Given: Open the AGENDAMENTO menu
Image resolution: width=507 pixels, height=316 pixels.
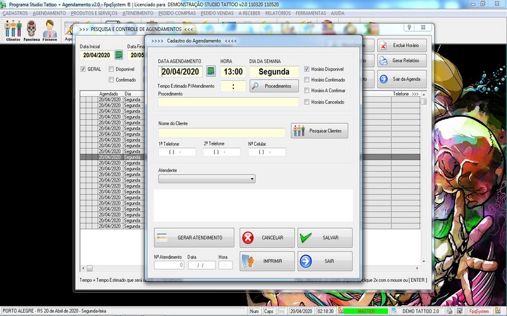Looking at the screenshot, I should (x=49, y=13).
